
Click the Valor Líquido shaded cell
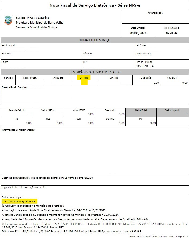[x=172, y=112]
